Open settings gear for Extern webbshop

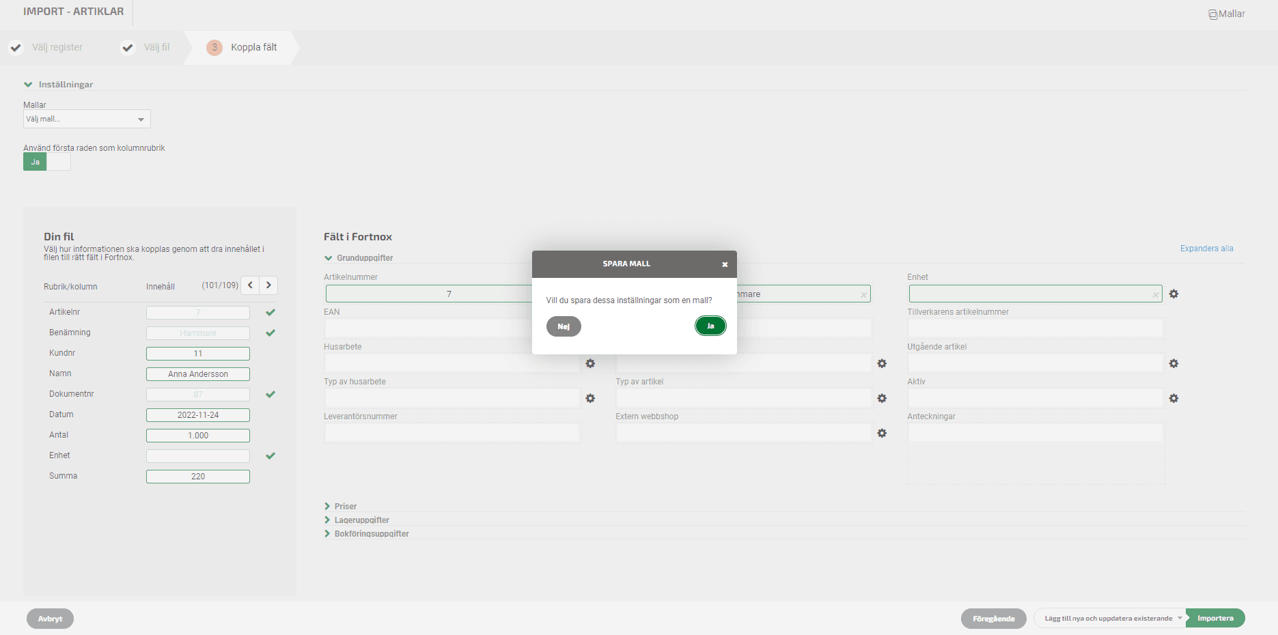pos(882,433)
